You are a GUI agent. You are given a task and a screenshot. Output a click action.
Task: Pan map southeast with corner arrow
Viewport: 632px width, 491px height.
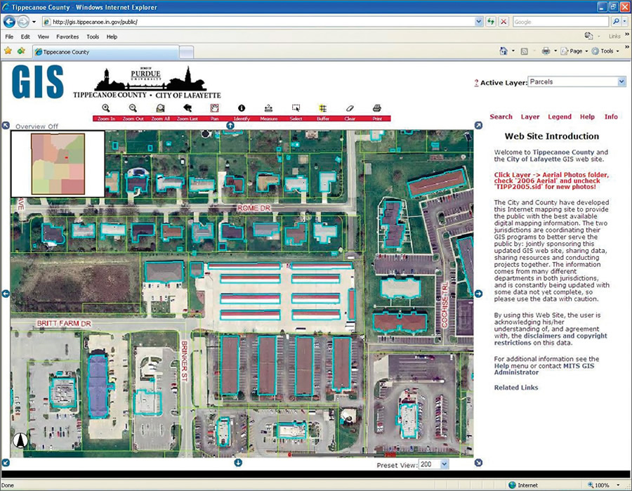tap(478, 463)
